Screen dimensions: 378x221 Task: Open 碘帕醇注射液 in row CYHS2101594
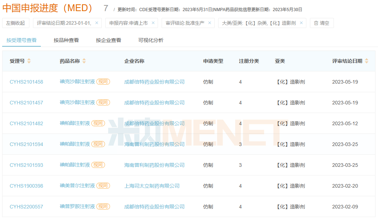(x=75, y=144)
